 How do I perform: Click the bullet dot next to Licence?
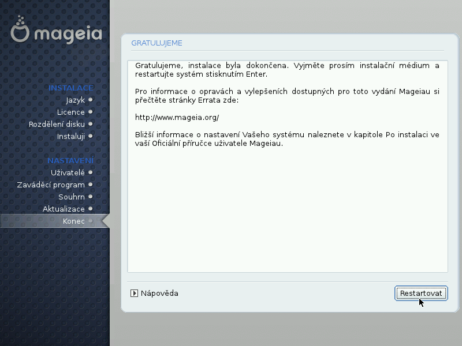(x=91, y=112)
